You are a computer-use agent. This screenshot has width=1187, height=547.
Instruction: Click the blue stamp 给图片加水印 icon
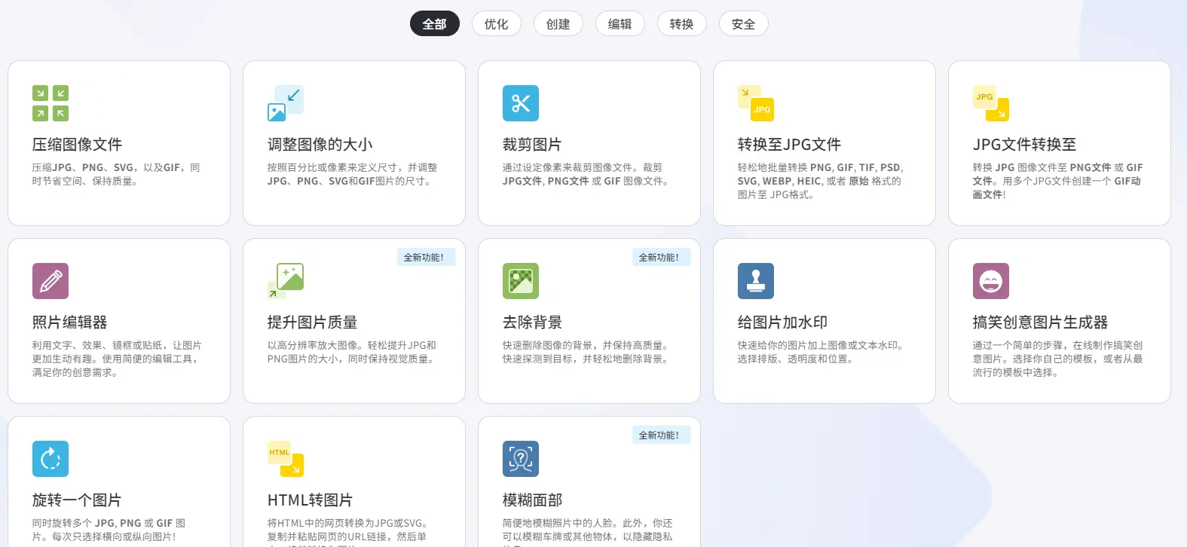coord(756,281)
